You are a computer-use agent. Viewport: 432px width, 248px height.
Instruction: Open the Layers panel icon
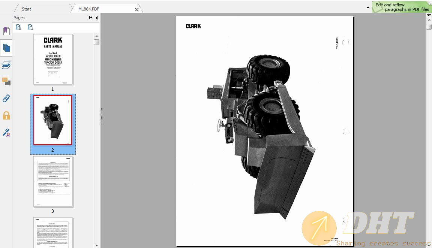pos(6,65)
